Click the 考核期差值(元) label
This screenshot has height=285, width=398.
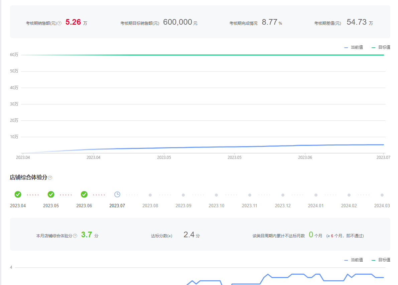pos(328,23)
